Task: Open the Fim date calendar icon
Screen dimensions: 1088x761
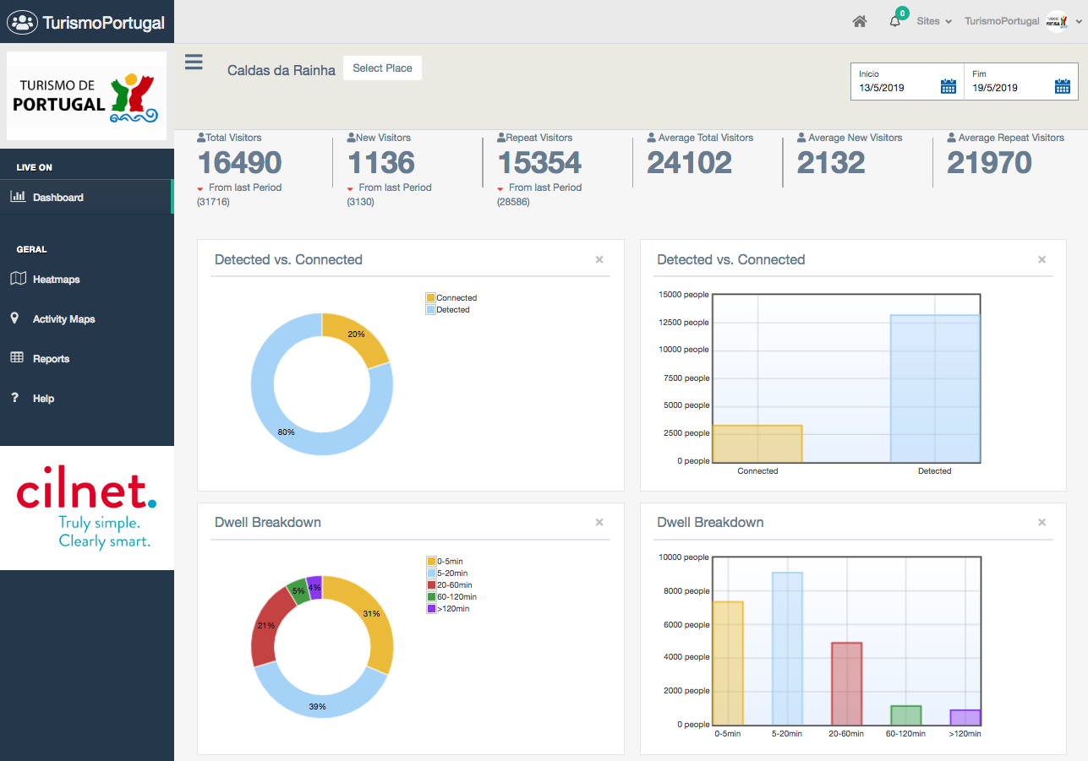Action: click(1063, 86)
